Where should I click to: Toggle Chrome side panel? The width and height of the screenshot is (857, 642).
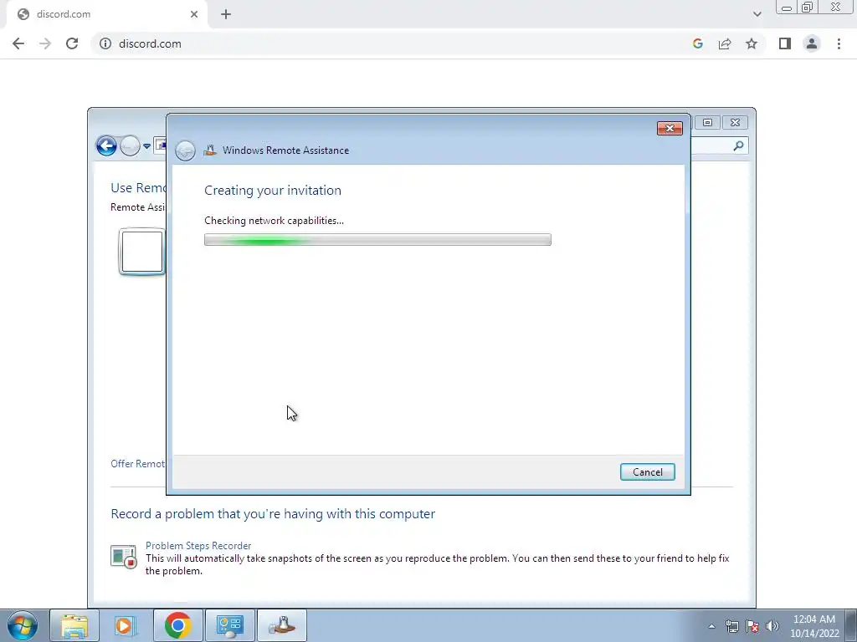(x=785, y=43)
